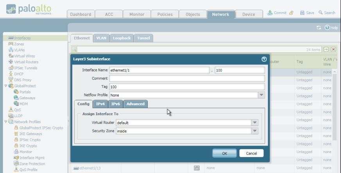
Task: Click the Comment input field
Action: click(x=187, y=78)
